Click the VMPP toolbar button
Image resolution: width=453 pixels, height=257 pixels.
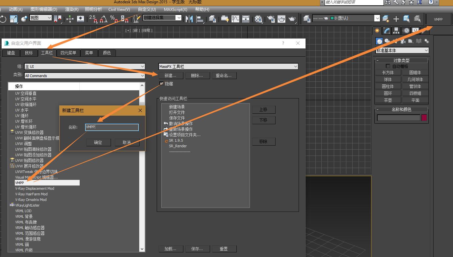pos(438,19)
